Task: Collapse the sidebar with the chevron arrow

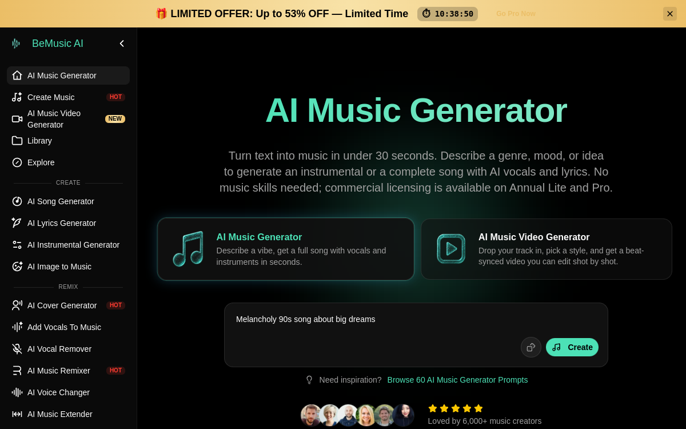Action: 122,43
